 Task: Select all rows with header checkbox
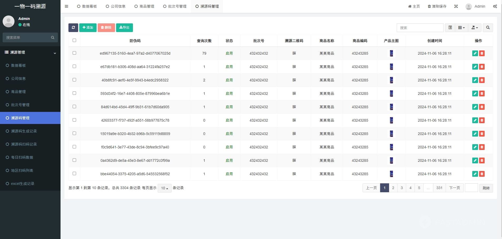74,40
